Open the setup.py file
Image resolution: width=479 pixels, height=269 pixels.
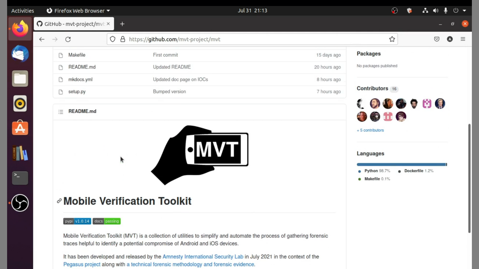tap(77, 92)
